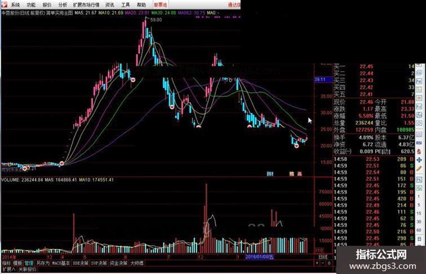Click the RSI indicator icon
This screenshot has height=274, width=426.
[419, 143]
